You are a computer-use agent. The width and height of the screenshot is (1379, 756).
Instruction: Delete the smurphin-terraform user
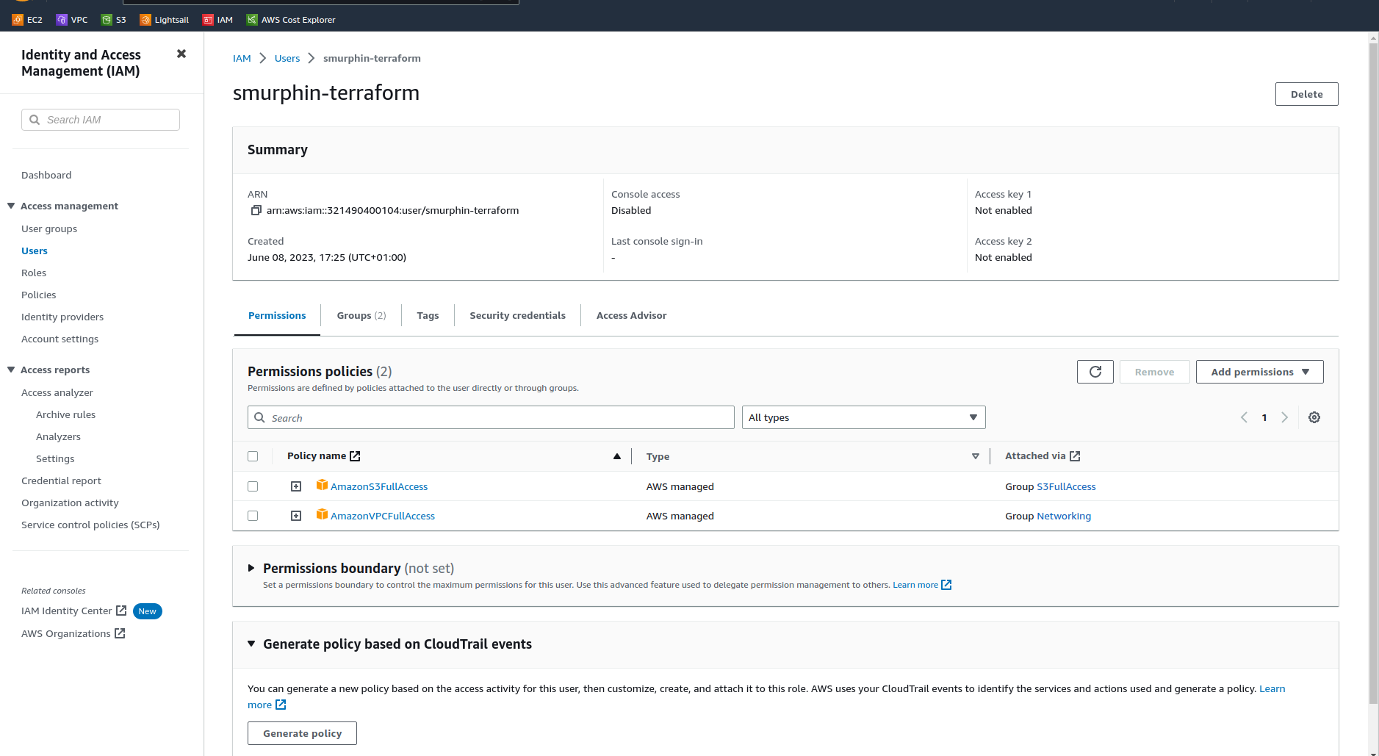point(1306,94)
